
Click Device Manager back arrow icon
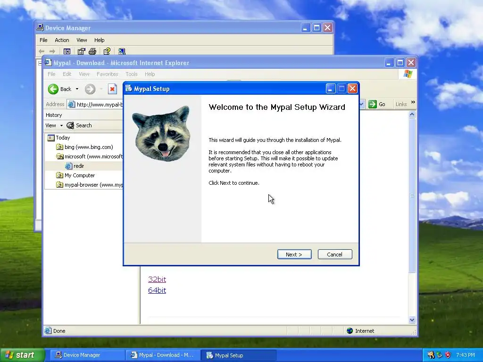(x=42, y=51)
